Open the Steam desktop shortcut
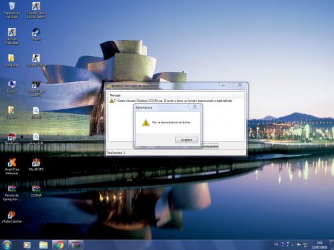Image resolution: width=334 pixels, height=250 pixels. pos(36,34)
